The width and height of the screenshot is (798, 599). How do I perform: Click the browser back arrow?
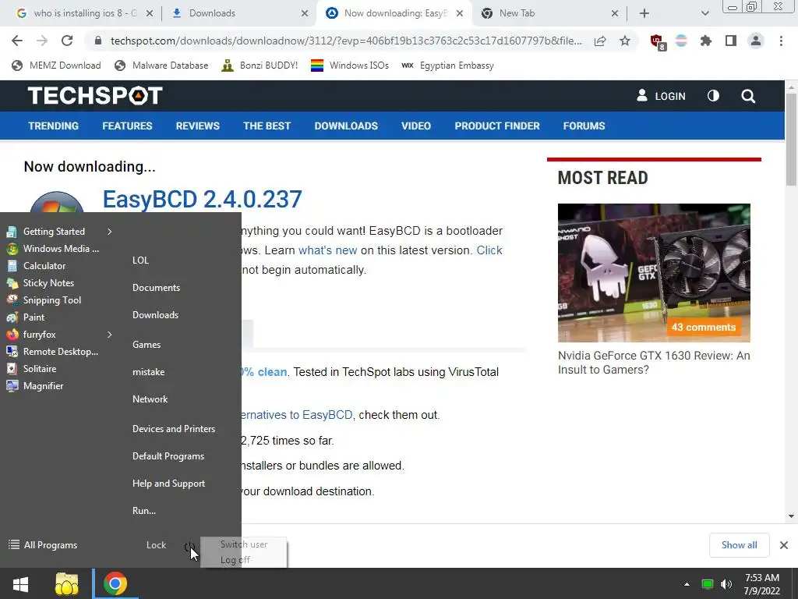[x=17, y=41]
